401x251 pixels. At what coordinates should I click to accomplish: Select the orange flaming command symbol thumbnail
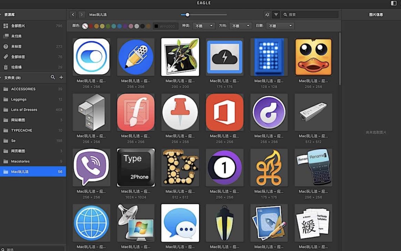[269, 167]
